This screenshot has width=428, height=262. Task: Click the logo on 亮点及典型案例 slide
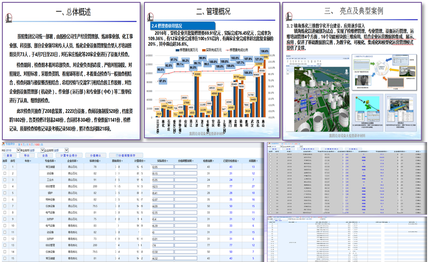click(x=289, y=17)
